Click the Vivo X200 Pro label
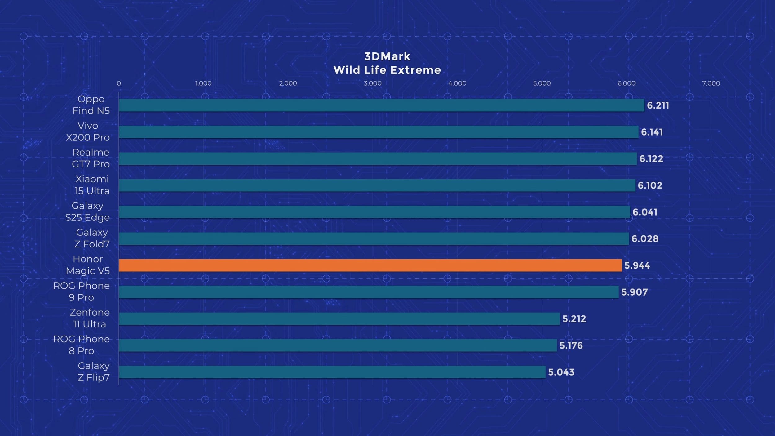775x436 pixels. 88,131
